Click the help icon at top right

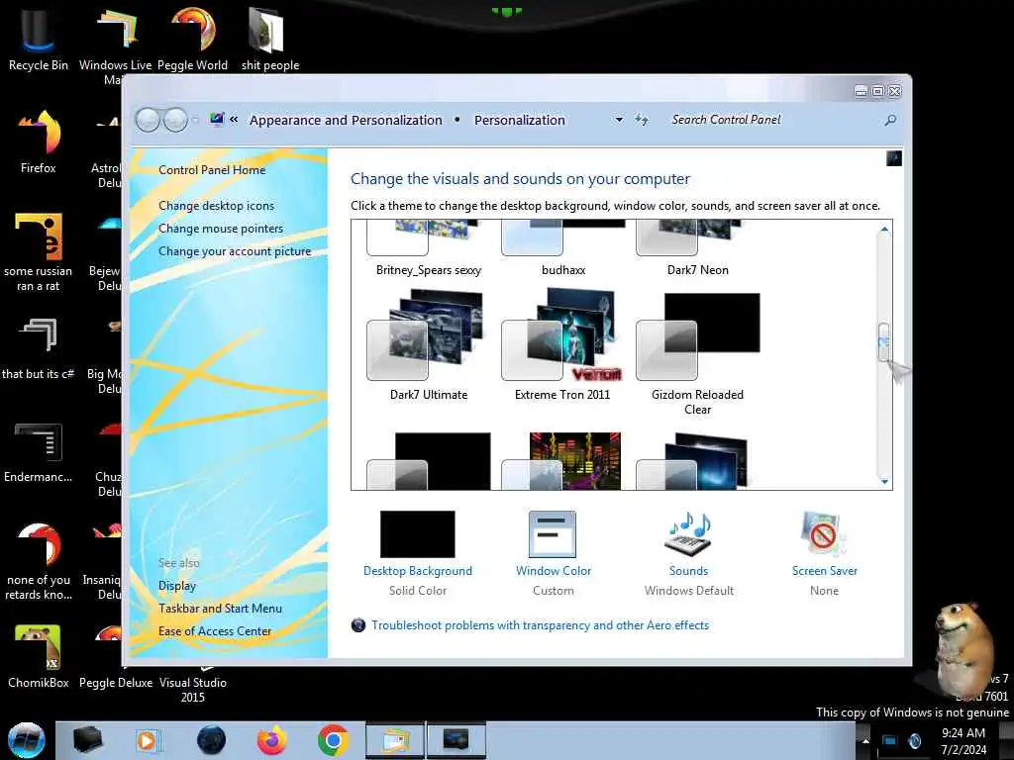(894, 158)
